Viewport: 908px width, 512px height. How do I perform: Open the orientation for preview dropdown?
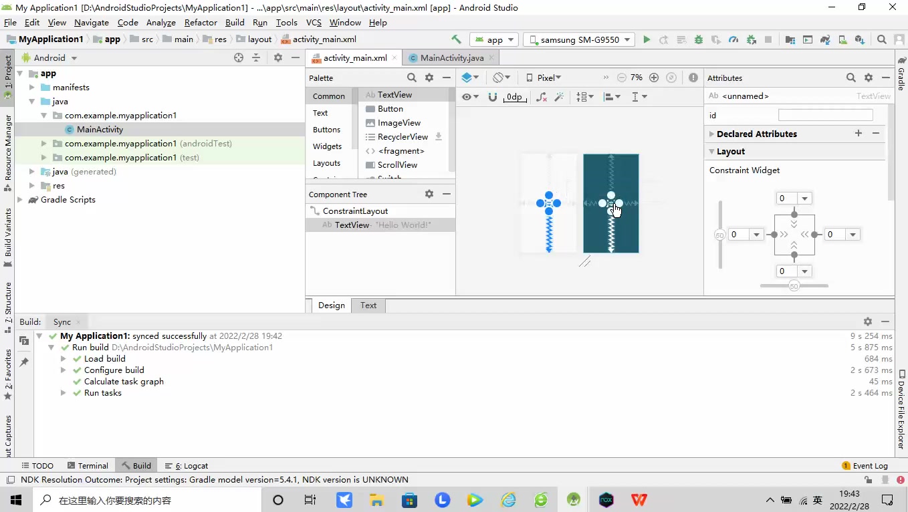click(x=502, y=78)
